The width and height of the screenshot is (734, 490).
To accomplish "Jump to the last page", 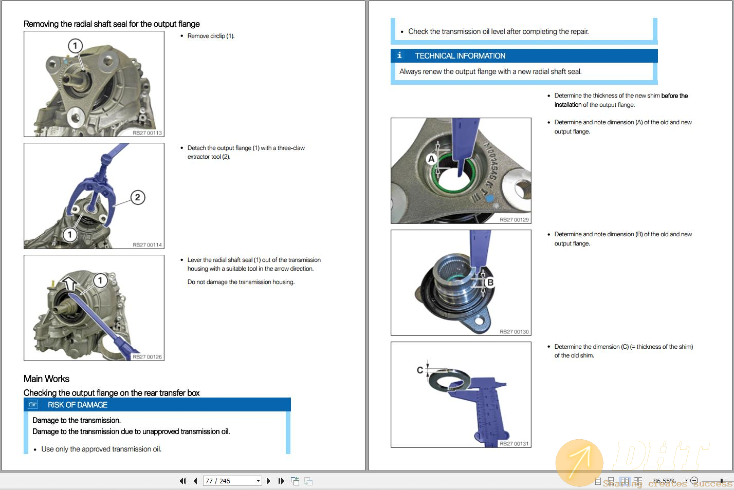I will (x=281, y=481).
